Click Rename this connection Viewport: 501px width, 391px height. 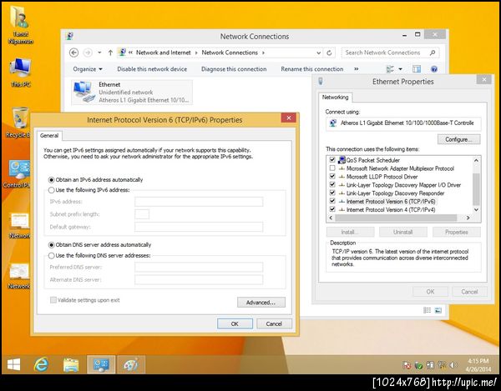click(x=312, y=69)
